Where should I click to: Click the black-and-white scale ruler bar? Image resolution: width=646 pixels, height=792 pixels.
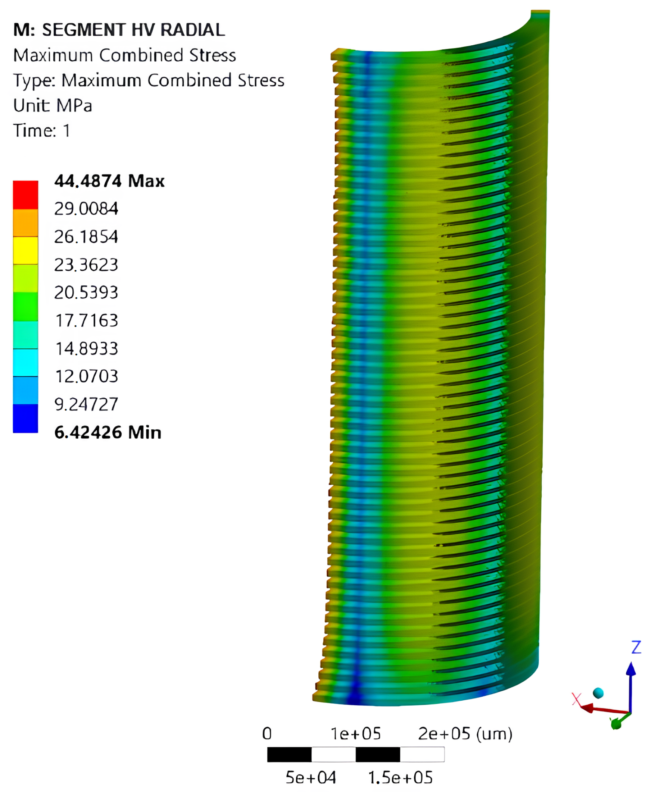point(356,755)
